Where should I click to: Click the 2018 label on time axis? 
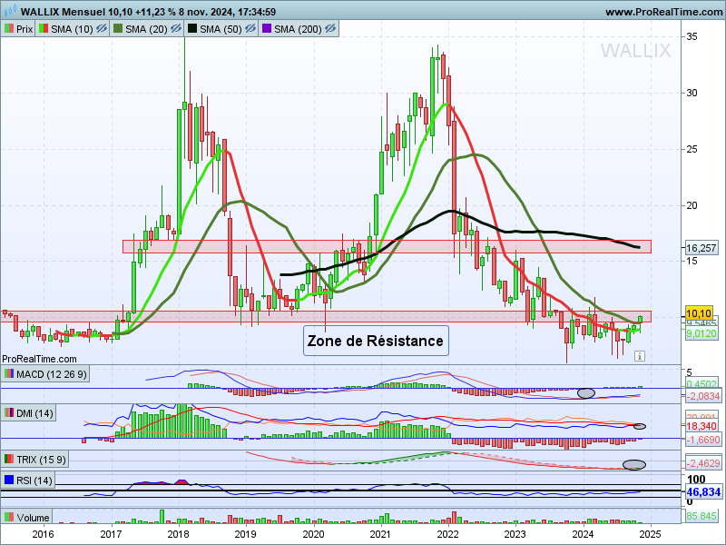[178, 534]
